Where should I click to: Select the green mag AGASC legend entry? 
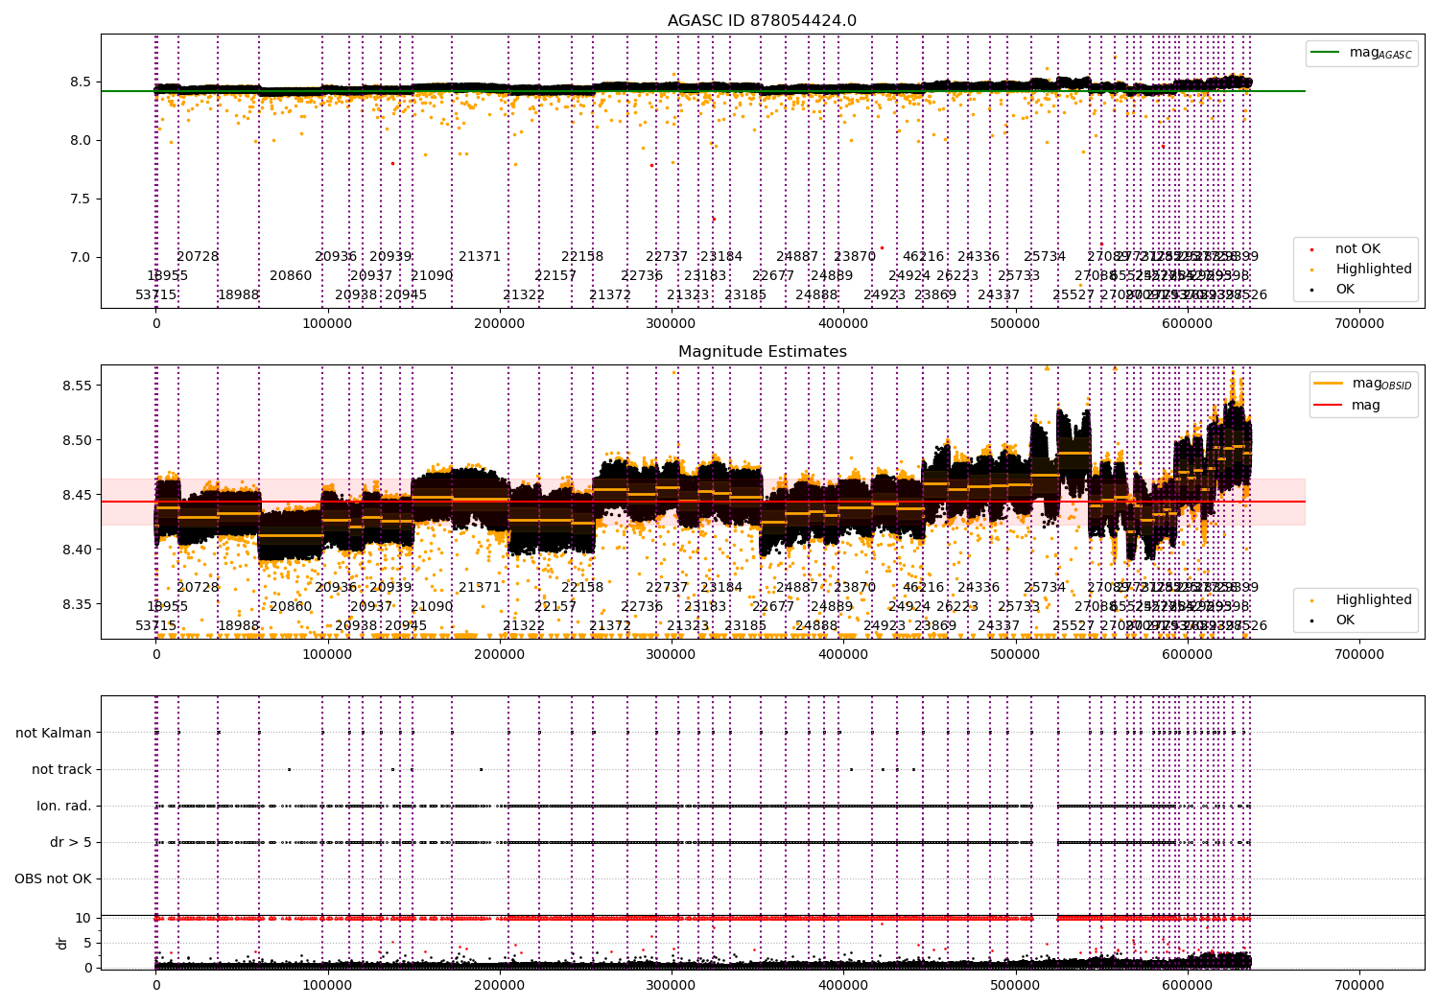point(1361,53)
